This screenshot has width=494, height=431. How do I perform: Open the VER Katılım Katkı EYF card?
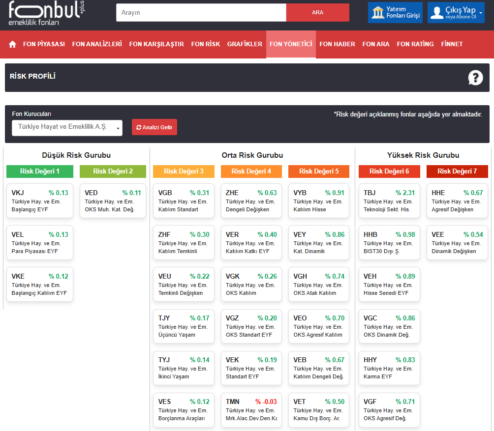tap(251, 243)
